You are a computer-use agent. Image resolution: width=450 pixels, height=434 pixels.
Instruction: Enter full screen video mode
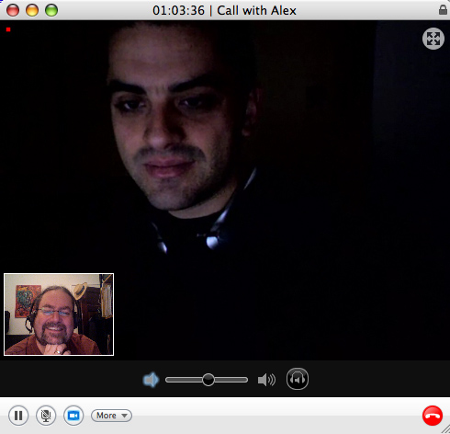point(433,39)
